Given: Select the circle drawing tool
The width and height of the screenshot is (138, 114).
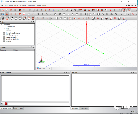Looking at the screenshot, I should [64, 14].
